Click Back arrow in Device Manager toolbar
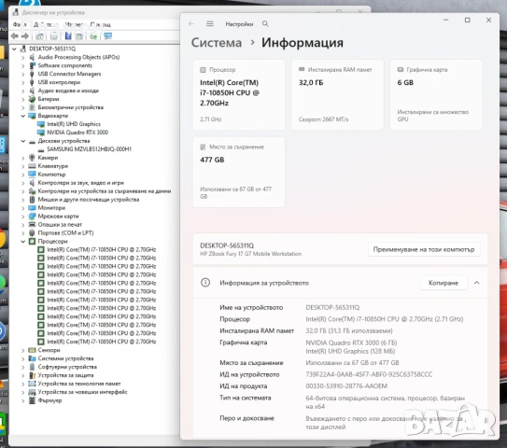The height and width of the screenshot is (448, 507). (x=15, y=35)
